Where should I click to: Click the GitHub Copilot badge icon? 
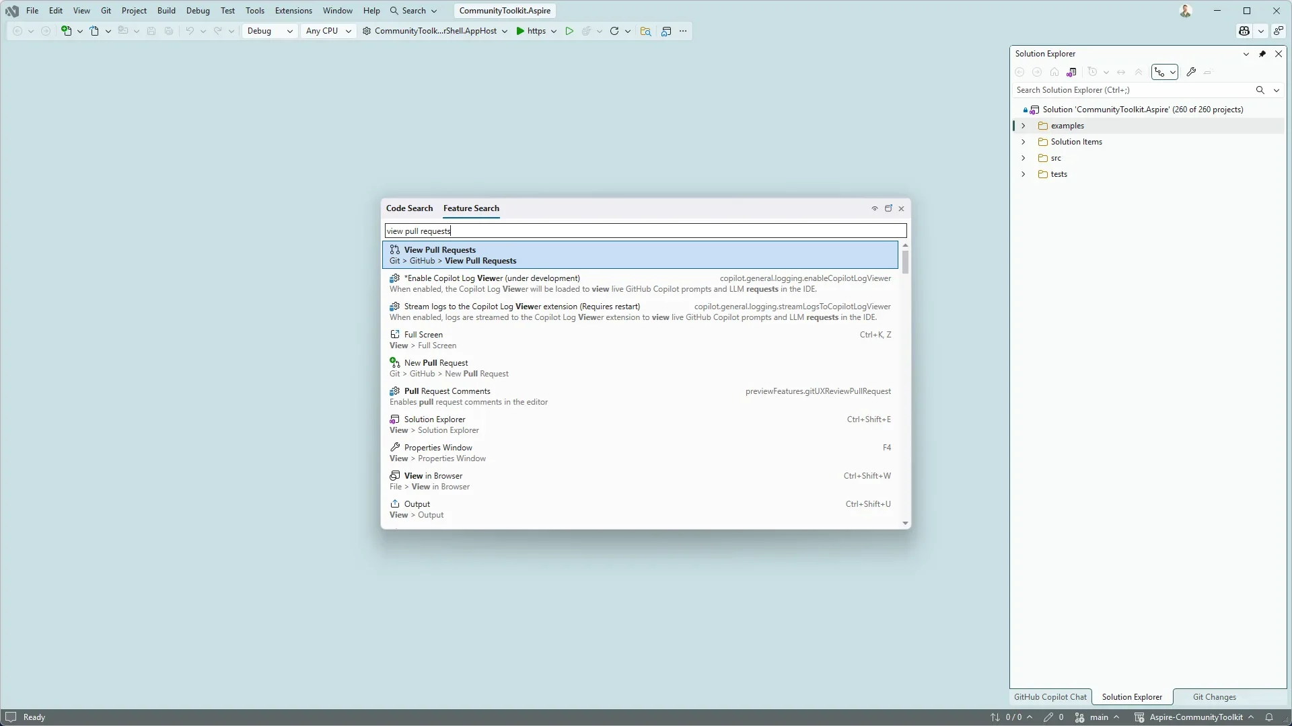click(x=1244, y=31)
